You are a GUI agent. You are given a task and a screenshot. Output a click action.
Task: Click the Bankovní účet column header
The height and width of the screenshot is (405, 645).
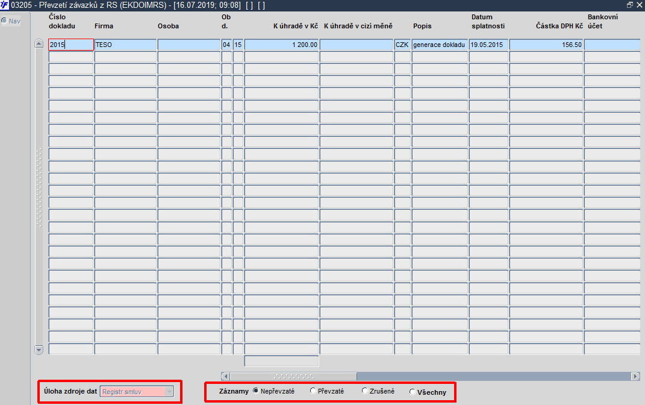pyautogui.click(x=603, y=22)
